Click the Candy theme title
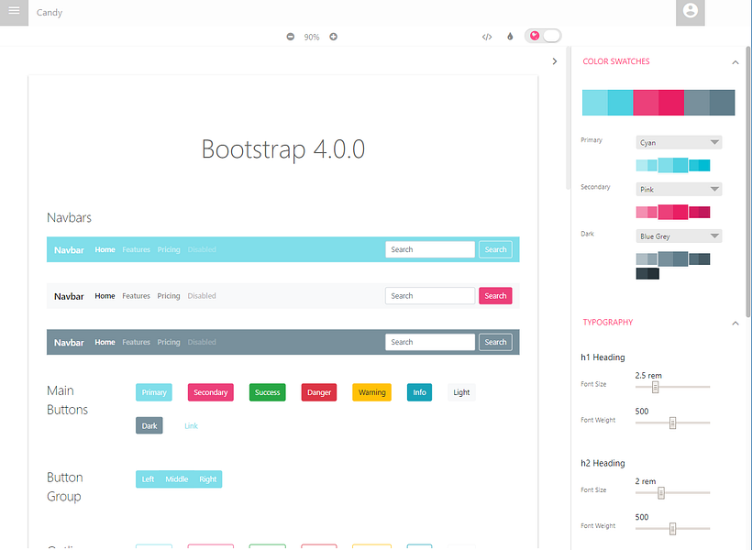 click(50, 13)
